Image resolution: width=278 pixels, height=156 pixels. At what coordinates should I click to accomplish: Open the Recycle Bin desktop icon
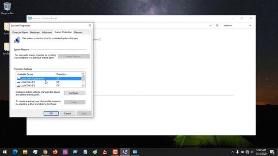[x=7, y=8]
